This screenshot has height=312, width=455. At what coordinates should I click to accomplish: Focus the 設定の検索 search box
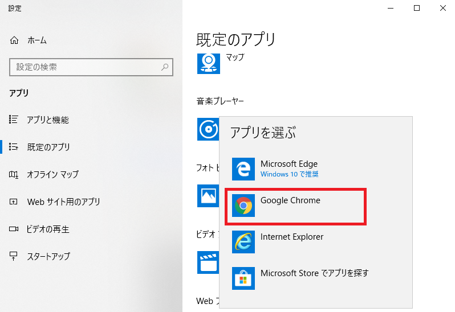point(91,67)
